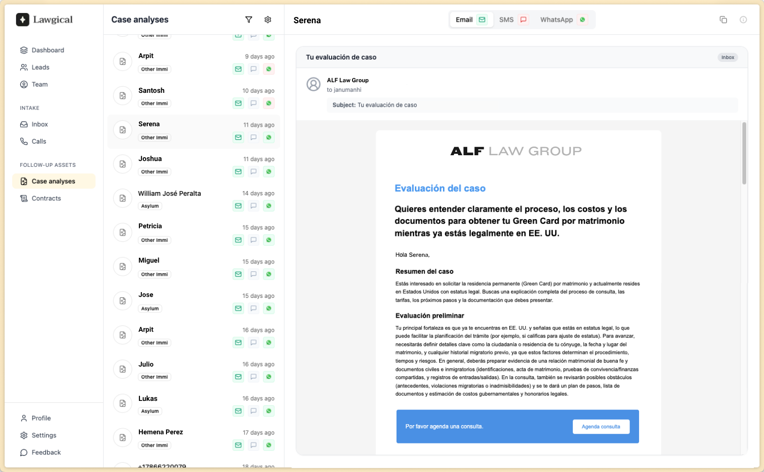Open Inbox under Intake
The width and height of the screenshot is (764, 472).
pyautogui.click(x=40, y=124)
